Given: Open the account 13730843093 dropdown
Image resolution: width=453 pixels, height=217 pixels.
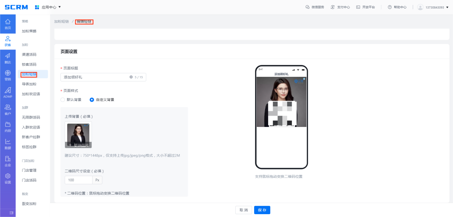Looking at the screenshot, I should point(433,7).
